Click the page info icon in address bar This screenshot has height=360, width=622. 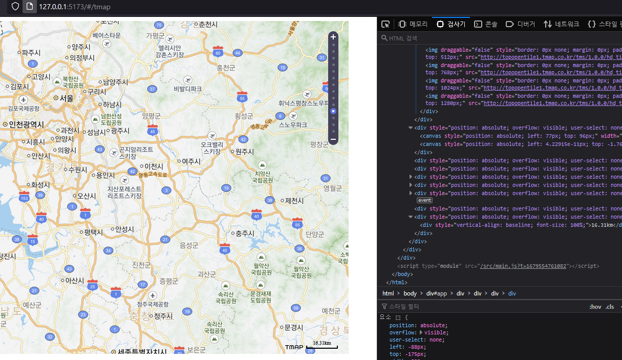tap(30, 7)
